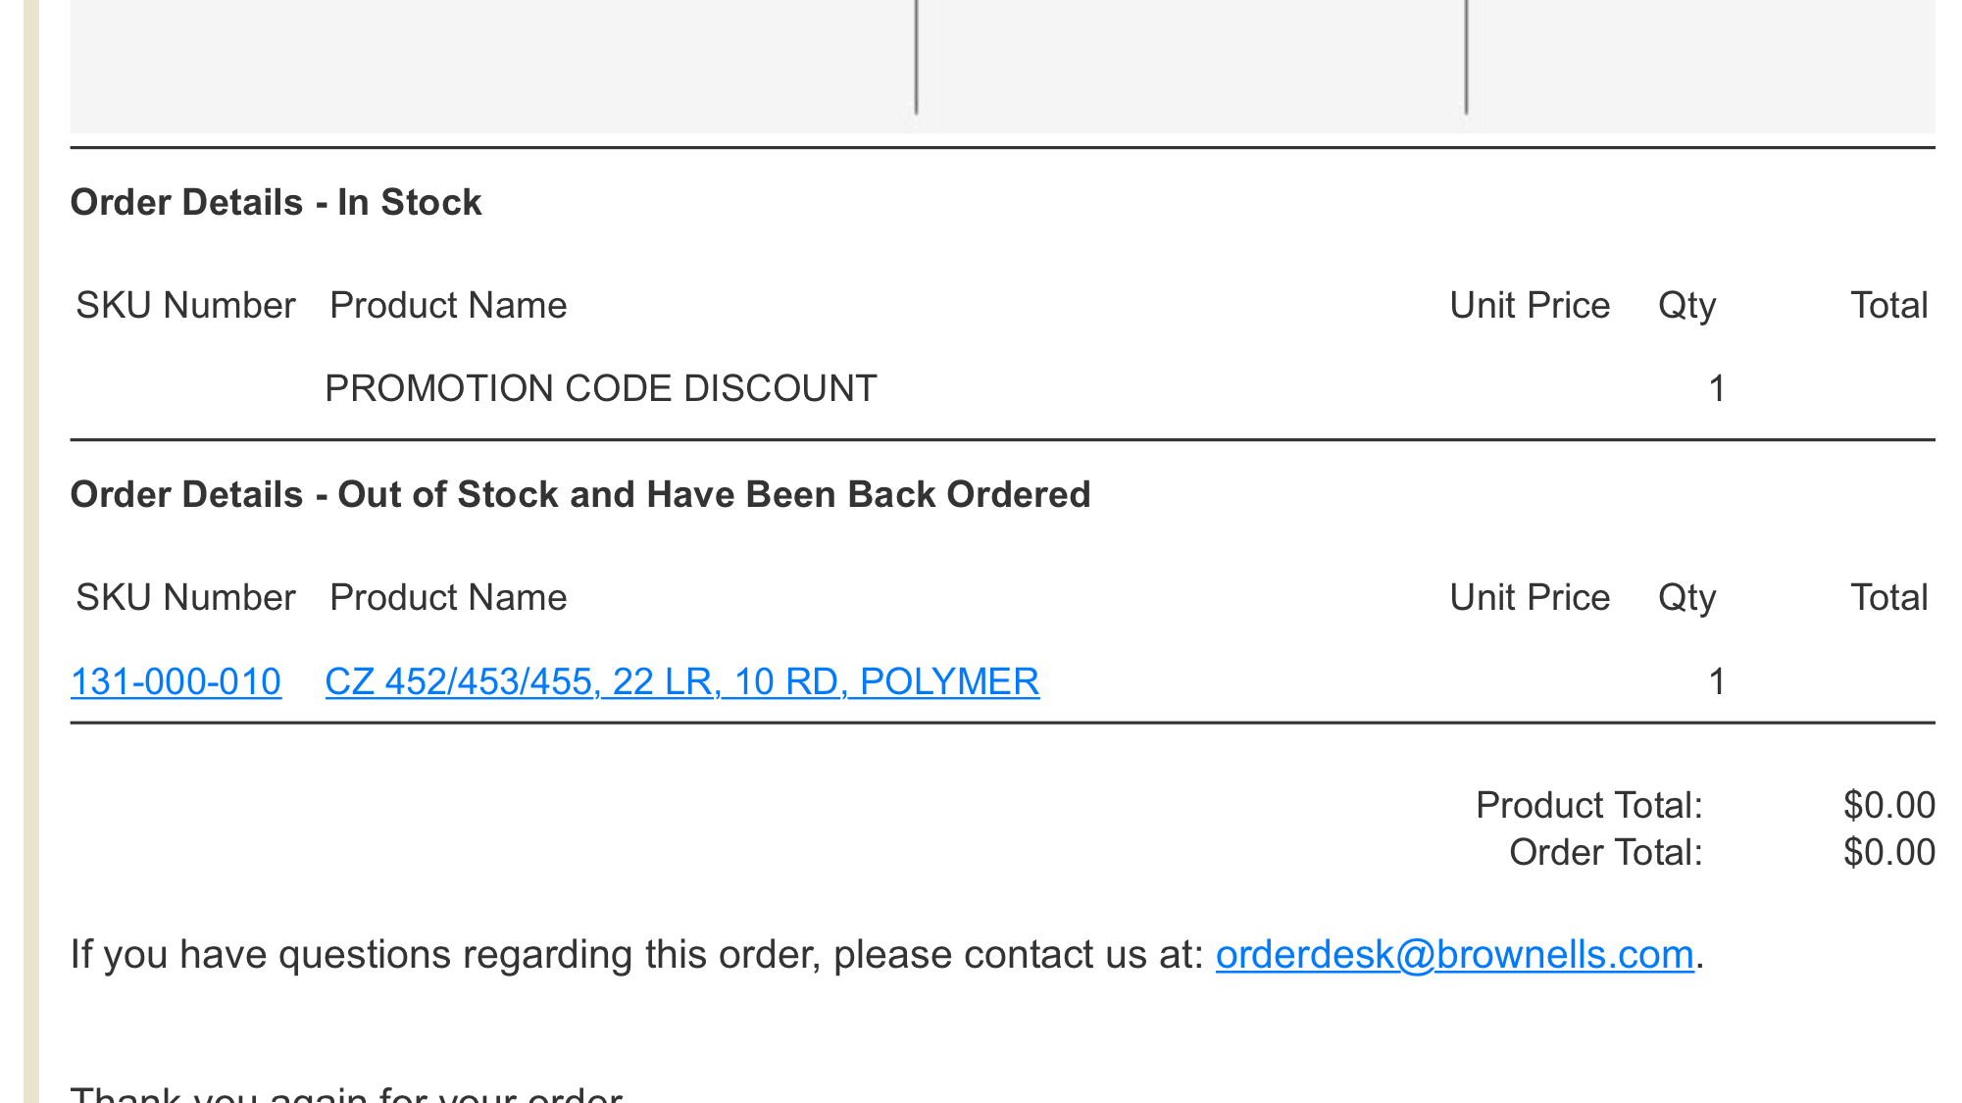Screen dimensions: 1962x1103
Task: Click the PROMOTION CODE DISCOUNT row text
Action: click(x=601, y=388)
